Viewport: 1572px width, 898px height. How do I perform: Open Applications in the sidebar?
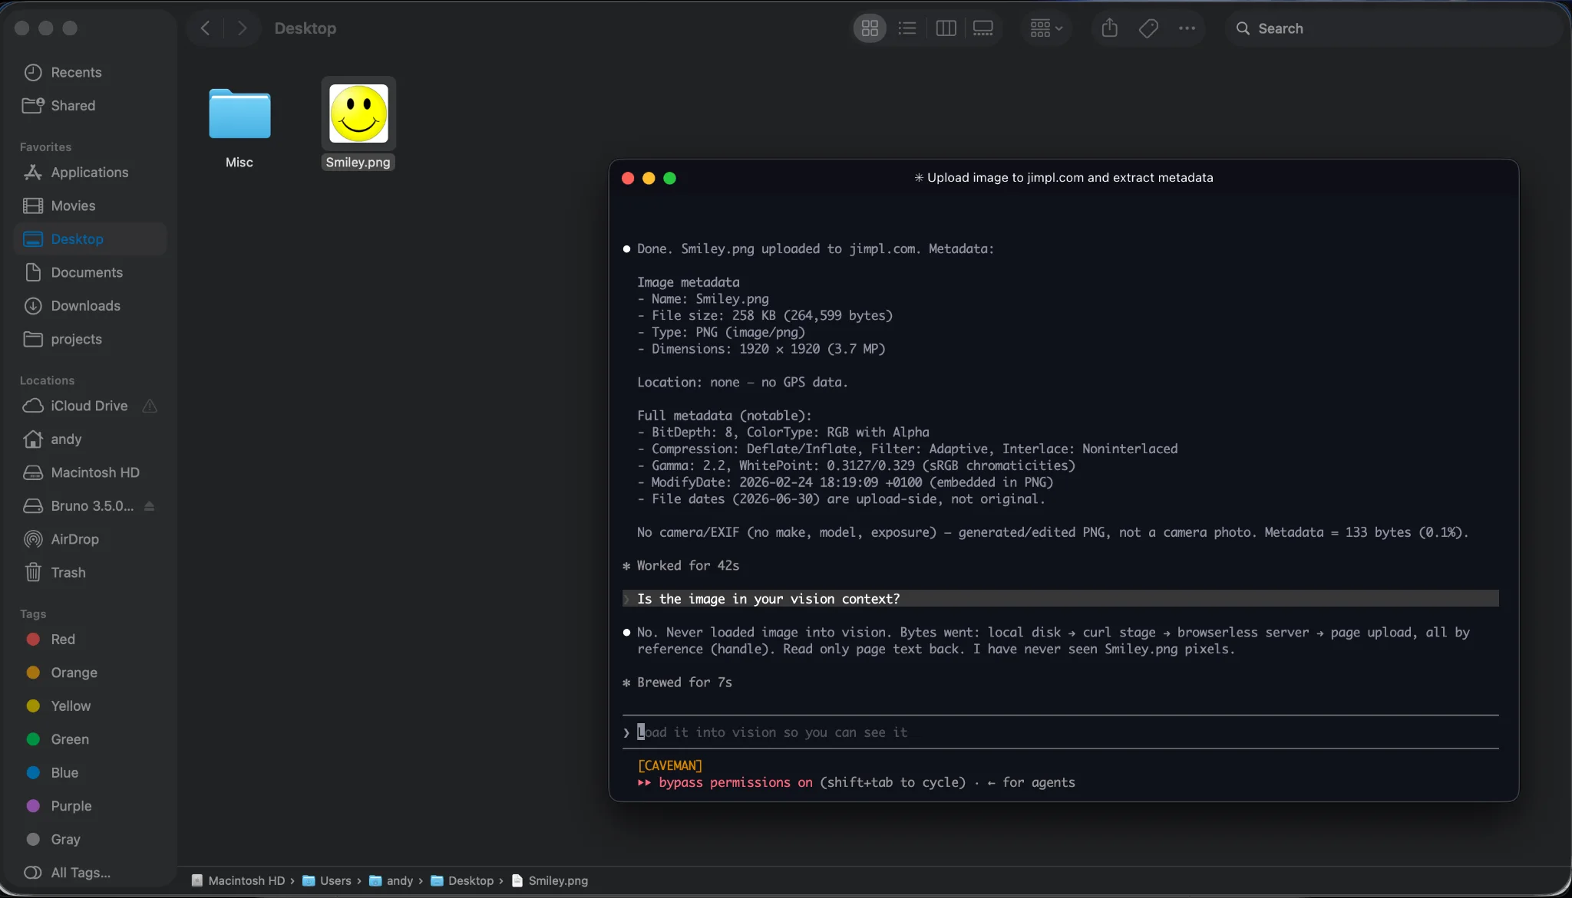pyautogui.click(x=91, y=172)
